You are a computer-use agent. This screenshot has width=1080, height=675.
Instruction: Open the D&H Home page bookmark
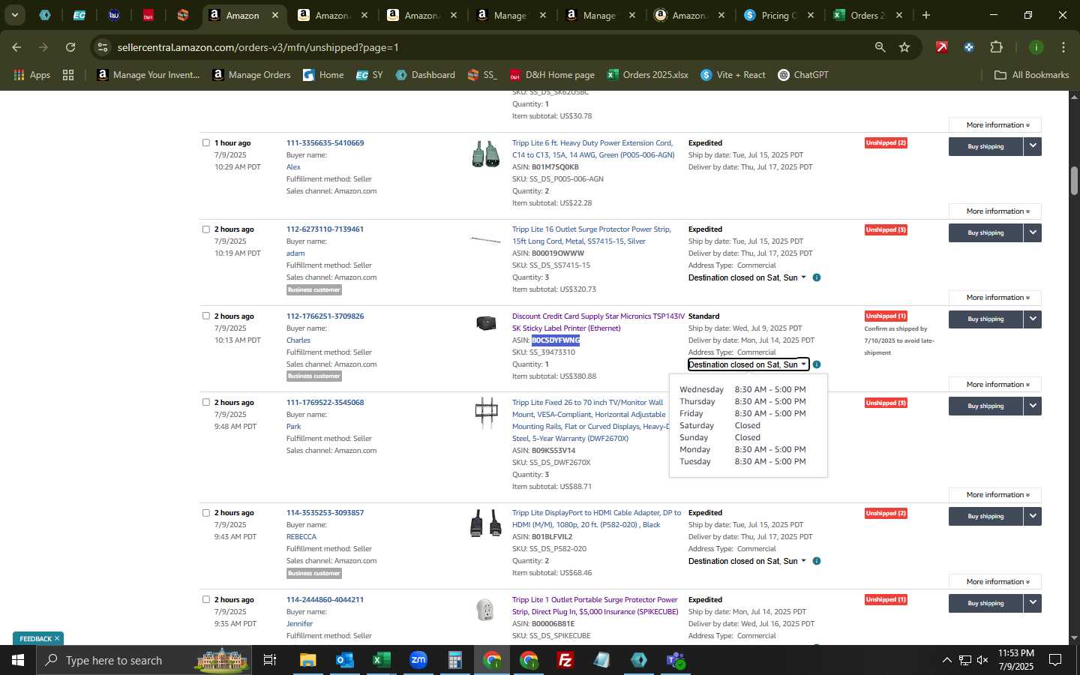pos(552,75)
